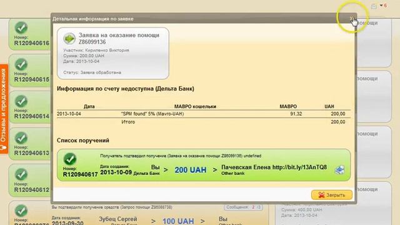
Task: Click the Зубец Сергей sender name
Action: (x=118, y=219)
